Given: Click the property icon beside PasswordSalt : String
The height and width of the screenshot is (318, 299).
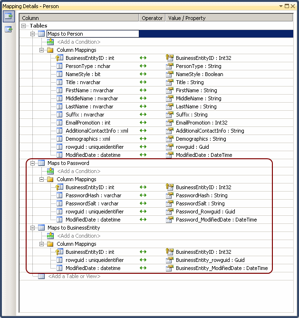Looking at the screenshot, I should click(169, 203).
